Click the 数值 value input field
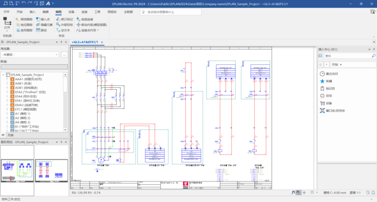 [34, 67]
